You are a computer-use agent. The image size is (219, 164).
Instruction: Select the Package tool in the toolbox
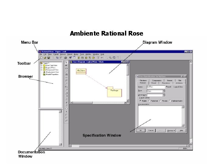[66, 87]
